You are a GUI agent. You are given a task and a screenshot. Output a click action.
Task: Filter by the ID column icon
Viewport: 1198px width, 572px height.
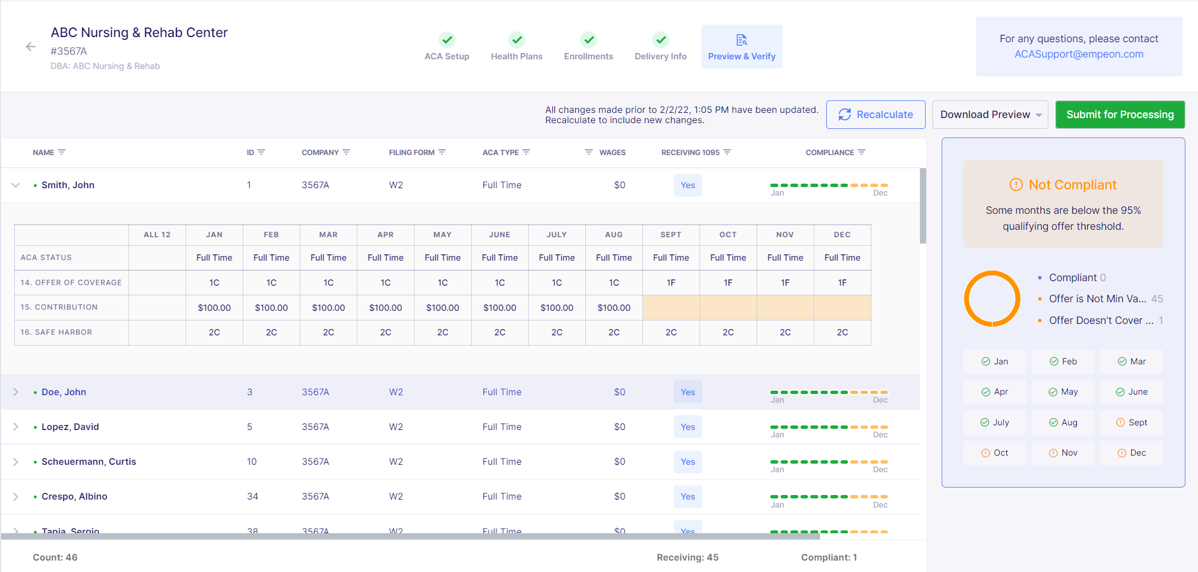point(262,152)
